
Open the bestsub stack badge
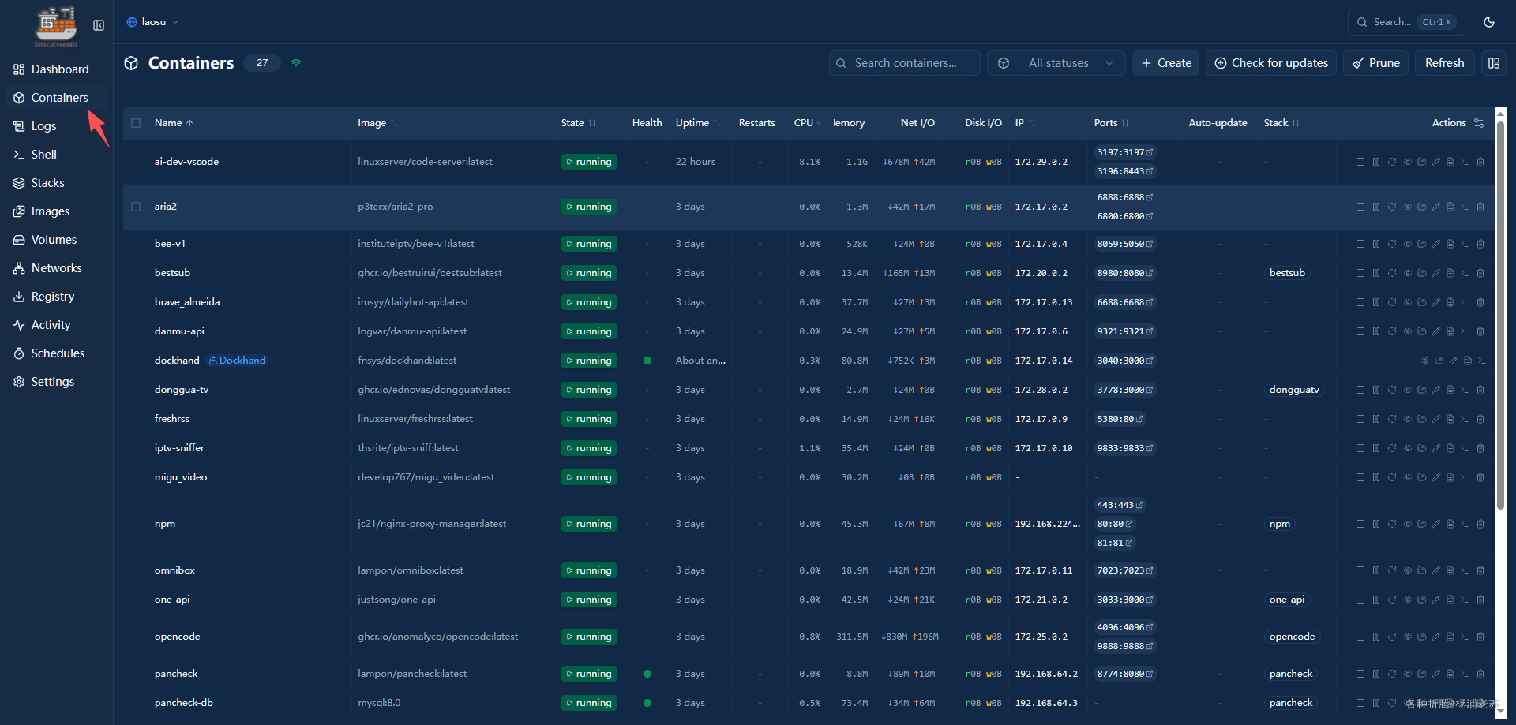[1287, 273]
